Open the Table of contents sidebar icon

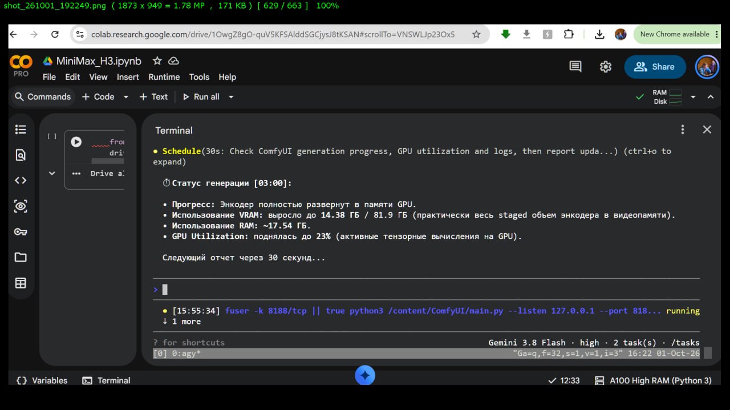pyautogui.click(x=21, y=129)
